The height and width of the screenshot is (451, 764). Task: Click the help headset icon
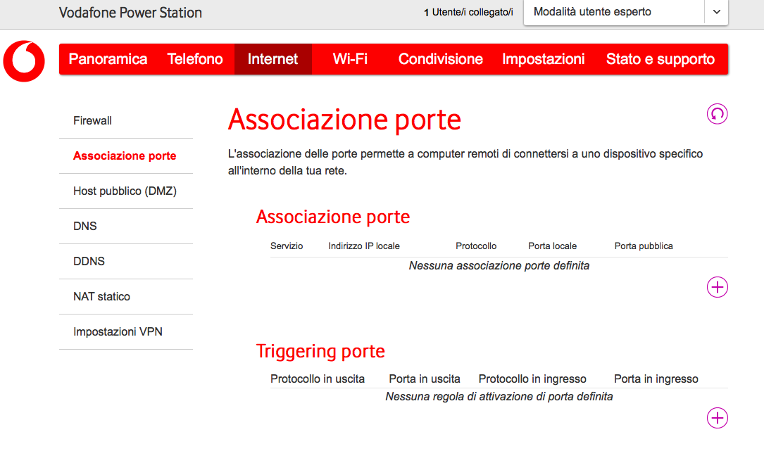coord(717,114)
